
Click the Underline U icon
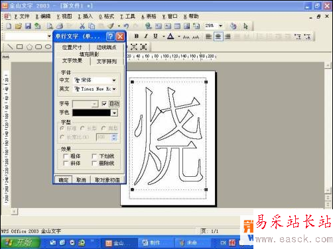coord(155,36)
